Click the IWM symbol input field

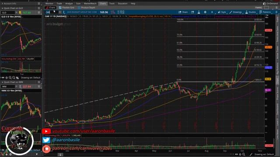8,86
